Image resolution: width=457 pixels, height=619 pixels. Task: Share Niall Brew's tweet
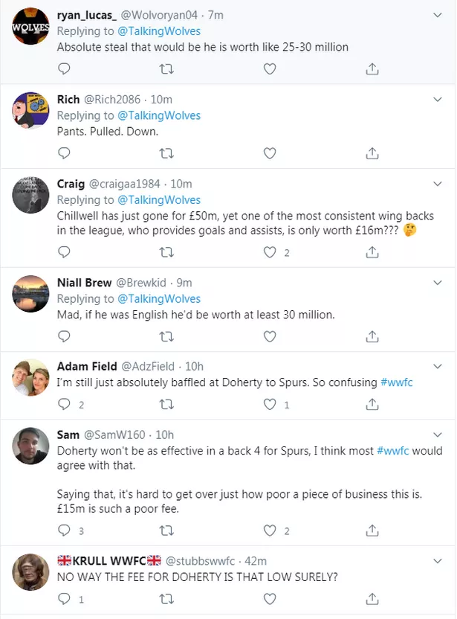(x=372, y=337)
